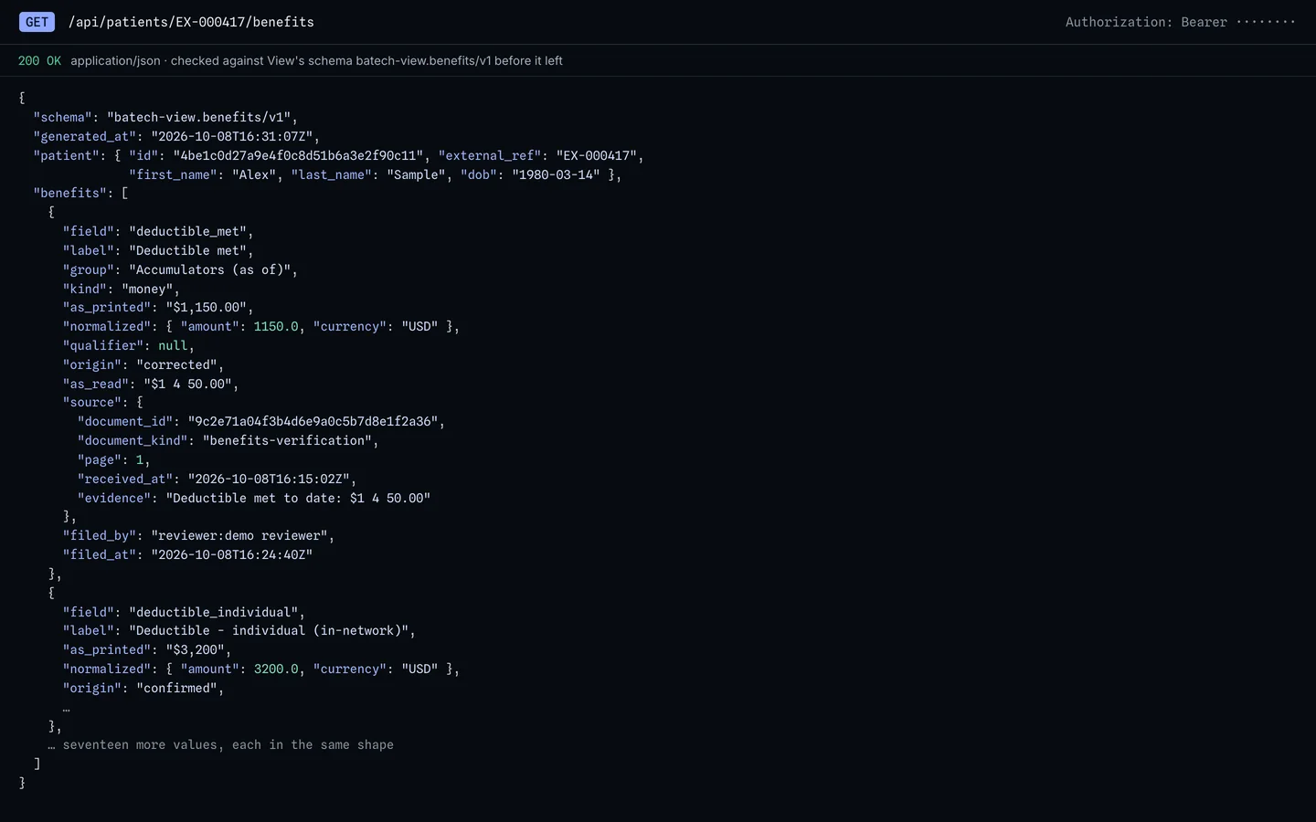Viewport: 1316px width, 822px height.
Task: Click the "schema" key in the JSON
Action: 63,117
